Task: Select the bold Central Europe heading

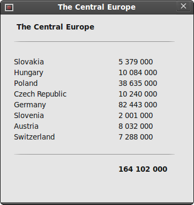Action: (55, 27)
